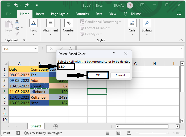Open Ribbon Display Options icon
This screenshot has height=137, width=186.
[142, 5]
